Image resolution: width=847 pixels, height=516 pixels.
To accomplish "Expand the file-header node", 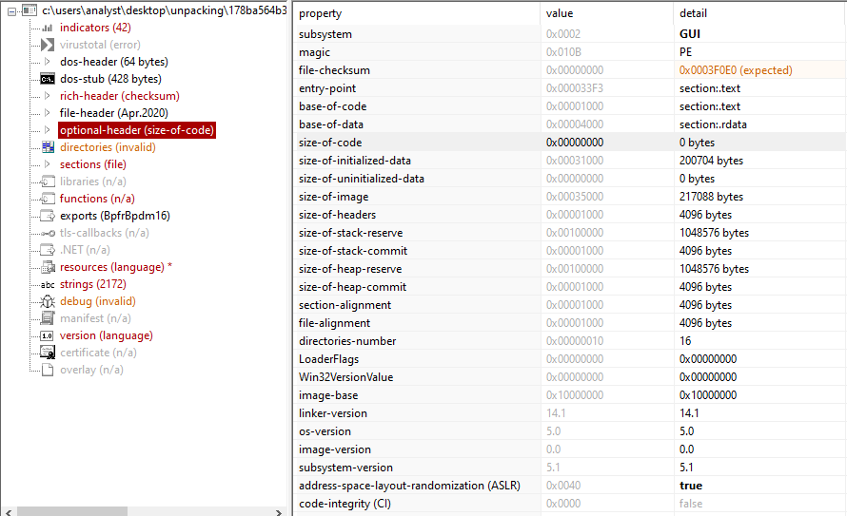I will point(47,113).
